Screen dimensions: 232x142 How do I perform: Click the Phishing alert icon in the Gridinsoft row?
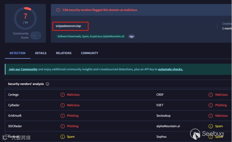pyautogui.click(x=63, y=115)
